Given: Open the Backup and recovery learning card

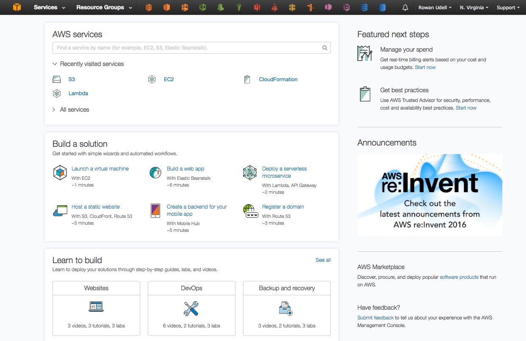Looking at the screenshot, I should click(x=287, y=308).
